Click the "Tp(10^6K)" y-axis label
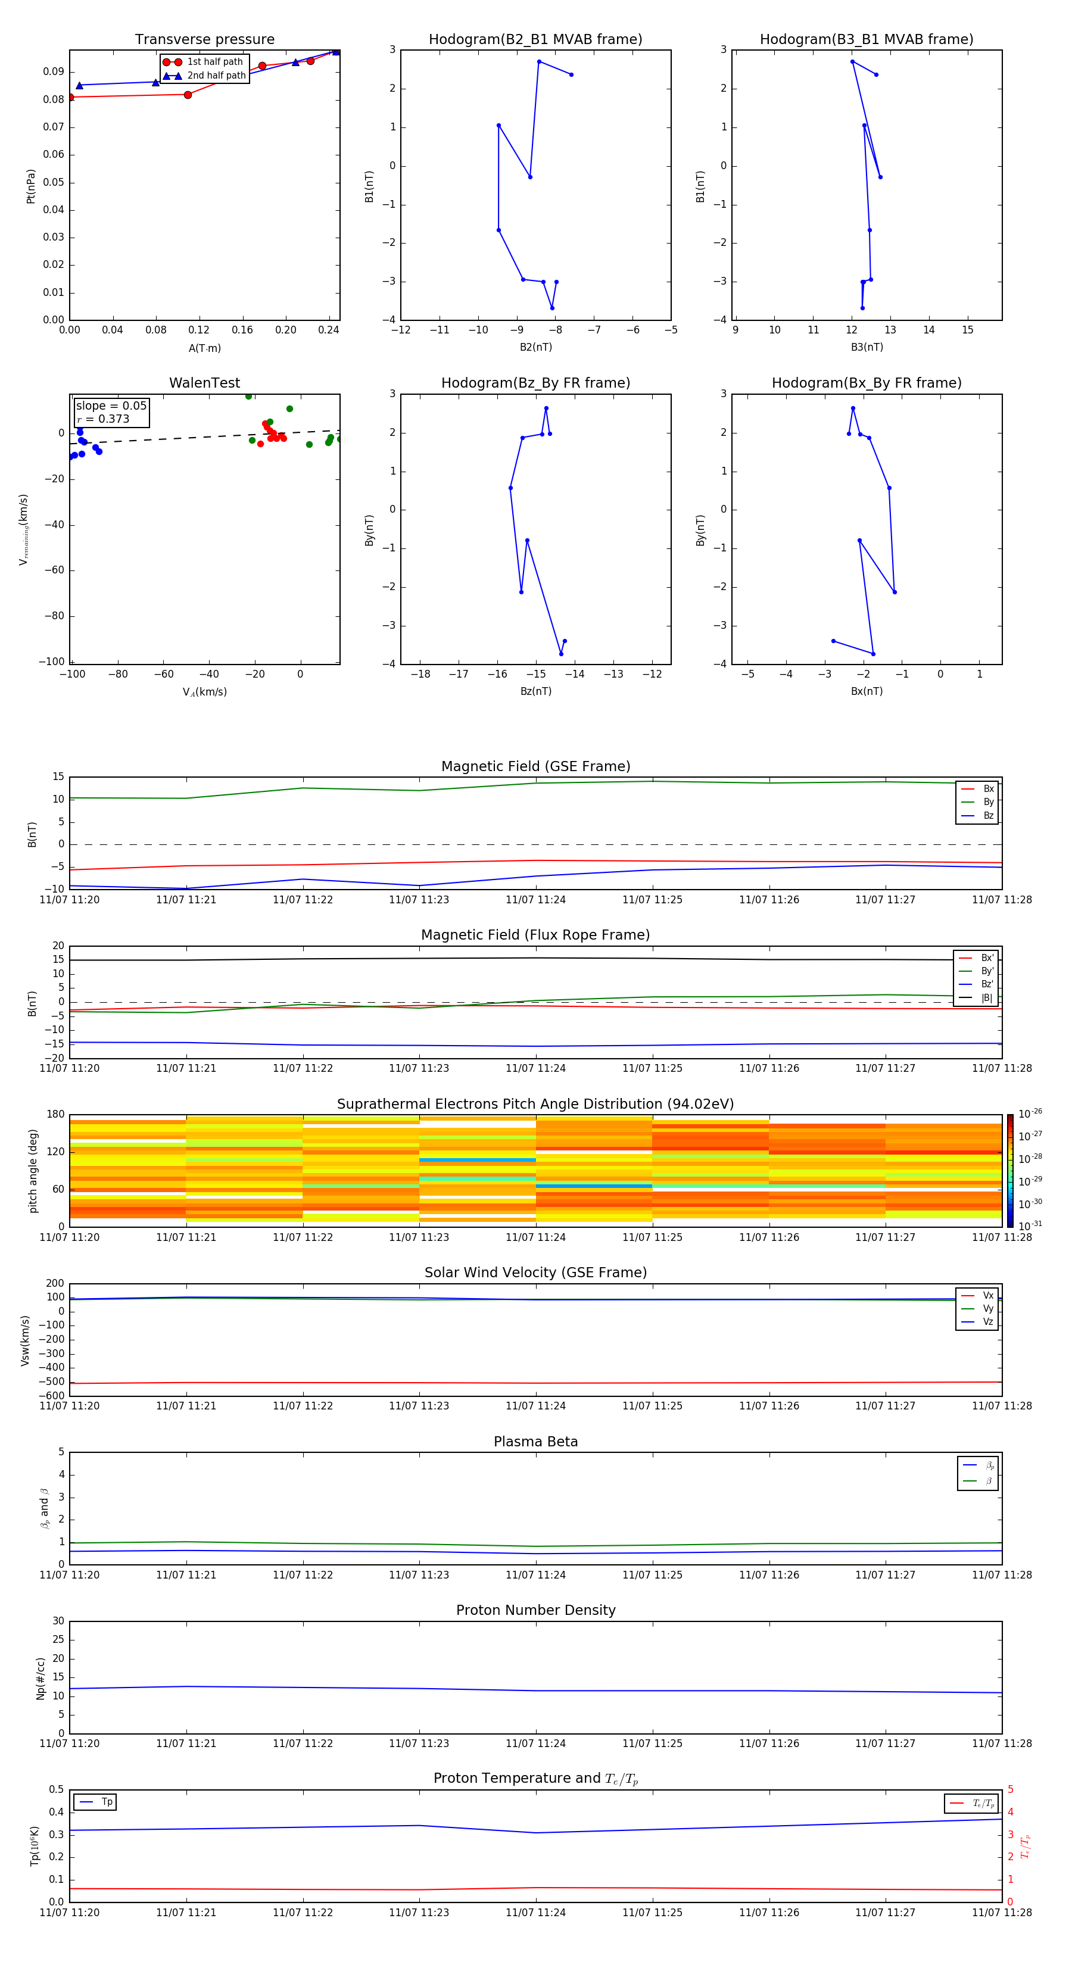Image resolution: width=1072 pixels, height=1965 pixels. click(35, 1846)
